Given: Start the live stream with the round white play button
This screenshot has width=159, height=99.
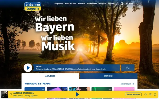Looking at the screenshot, I should pyautogui.click(x=28, y=68).
